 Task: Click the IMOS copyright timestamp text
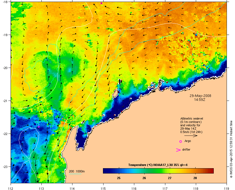click(231, 149)
